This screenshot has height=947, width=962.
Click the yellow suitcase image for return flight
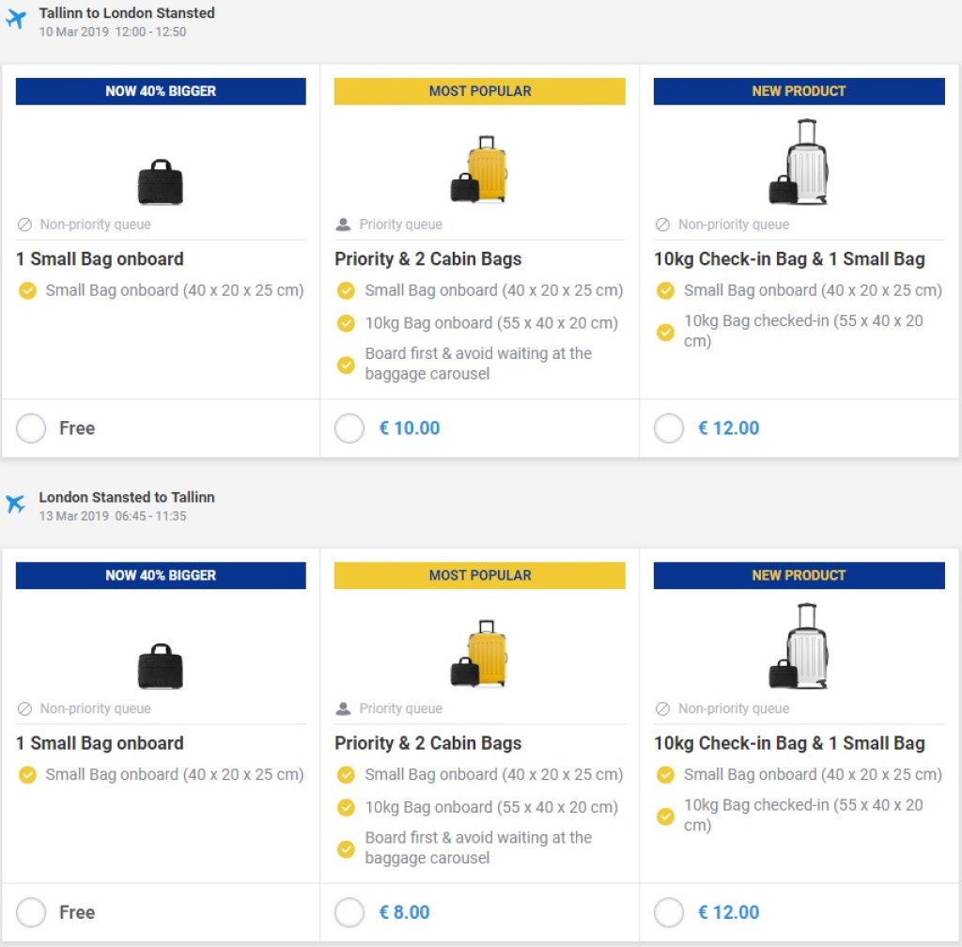pyautogui.click(x=486, y=654)
